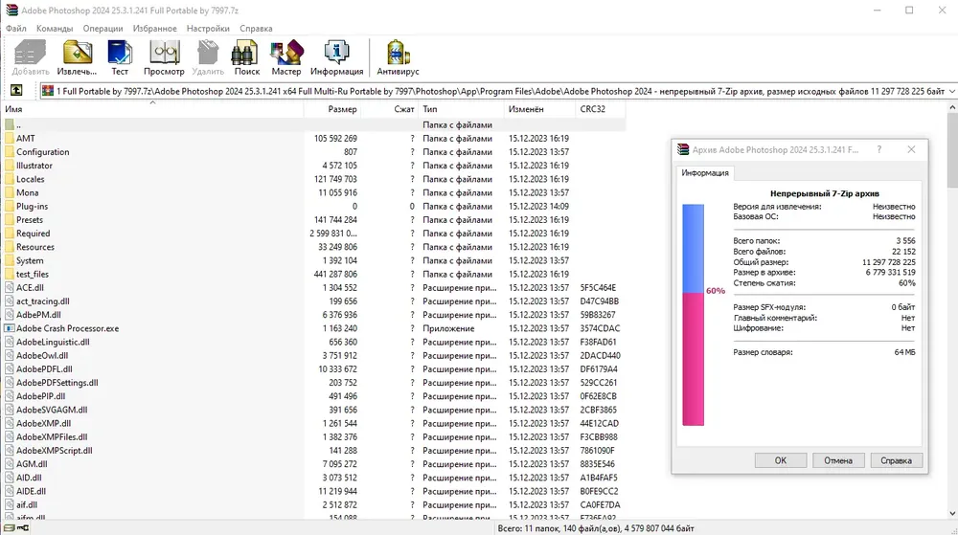Sort by Изменён column header
This screenshot has height=535, width=958.
click(x=539, y=109)
